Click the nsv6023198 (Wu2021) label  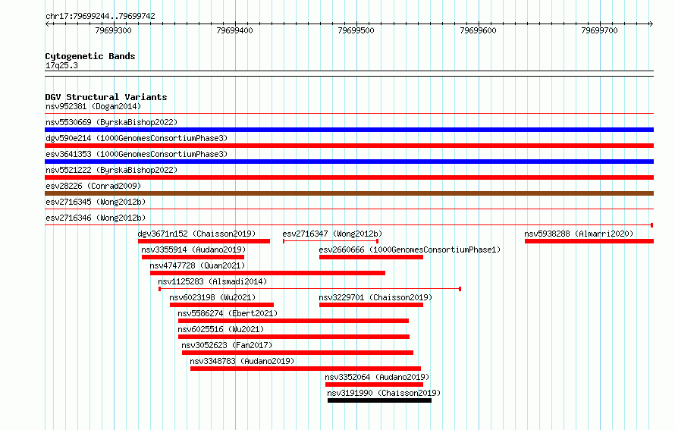[x=212, y=297]
